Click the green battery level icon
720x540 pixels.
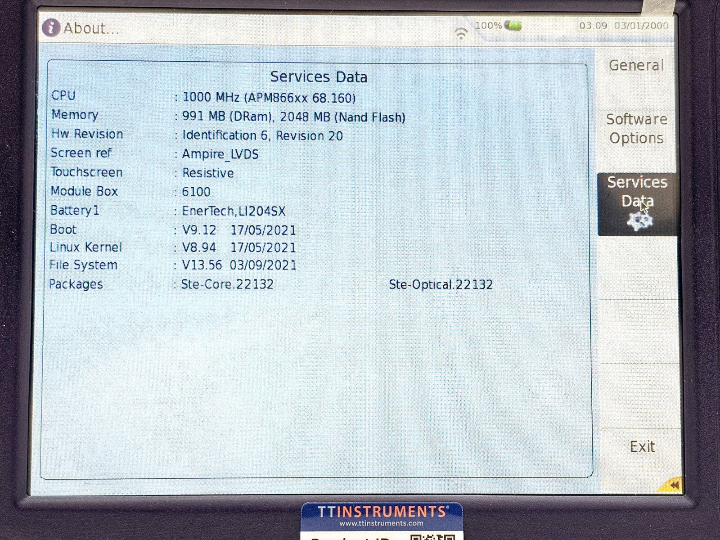(513, 26)
